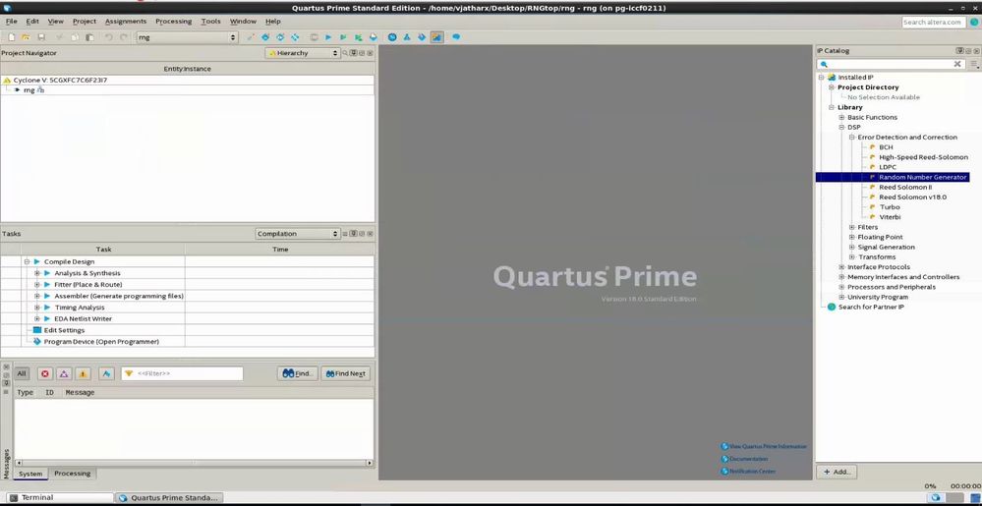
Task: Click the Start Compilation play icon
Action: pos(328,37)
